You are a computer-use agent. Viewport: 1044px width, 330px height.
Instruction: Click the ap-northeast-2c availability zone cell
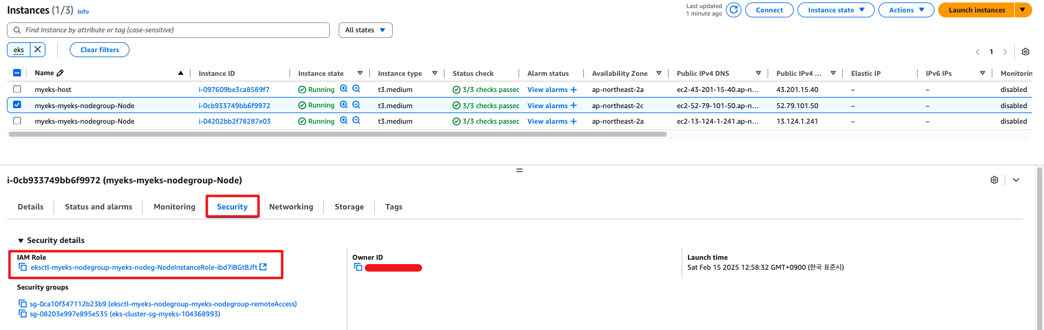[x=618, y=106]
